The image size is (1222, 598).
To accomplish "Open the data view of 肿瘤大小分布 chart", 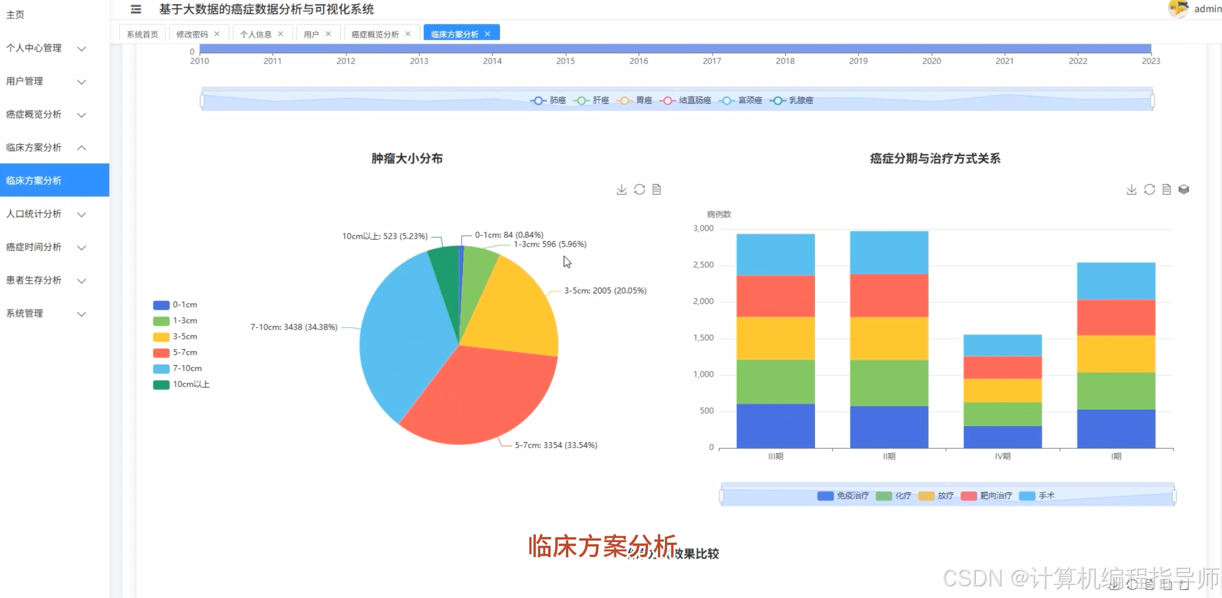I will pos(657,189).
